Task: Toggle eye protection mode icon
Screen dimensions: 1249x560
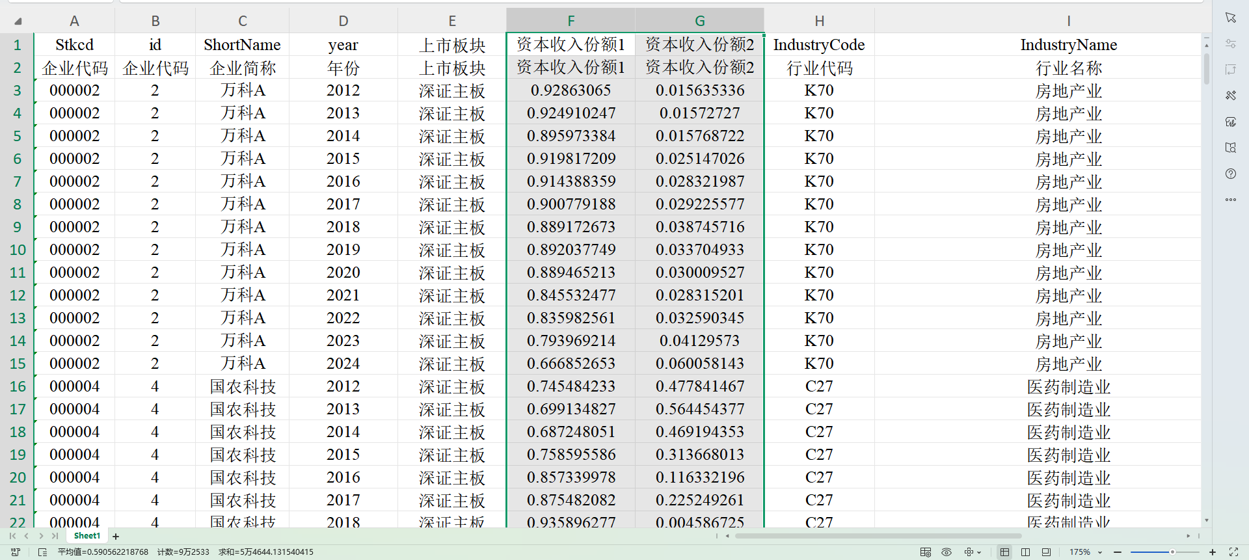Action: coord(947,552)
